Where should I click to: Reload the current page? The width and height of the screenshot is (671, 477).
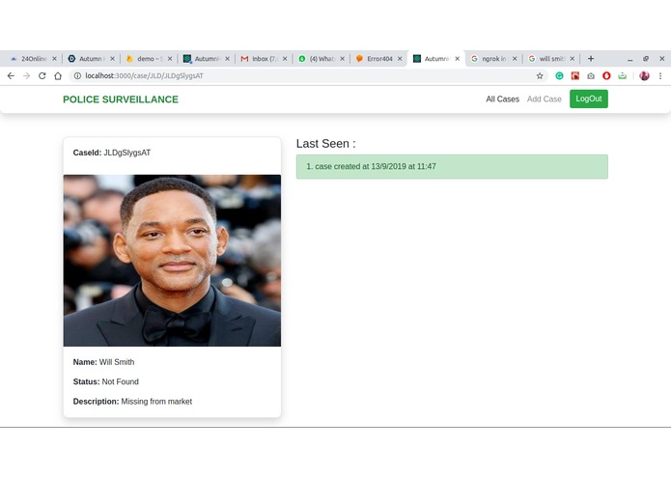pos(42,75)
